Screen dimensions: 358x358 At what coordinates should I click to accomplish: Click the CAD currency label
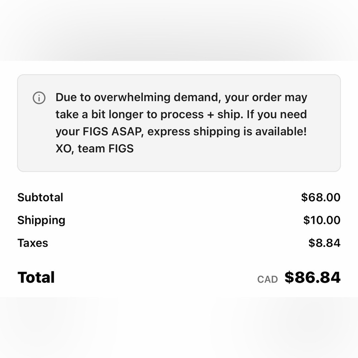point(267,280)
